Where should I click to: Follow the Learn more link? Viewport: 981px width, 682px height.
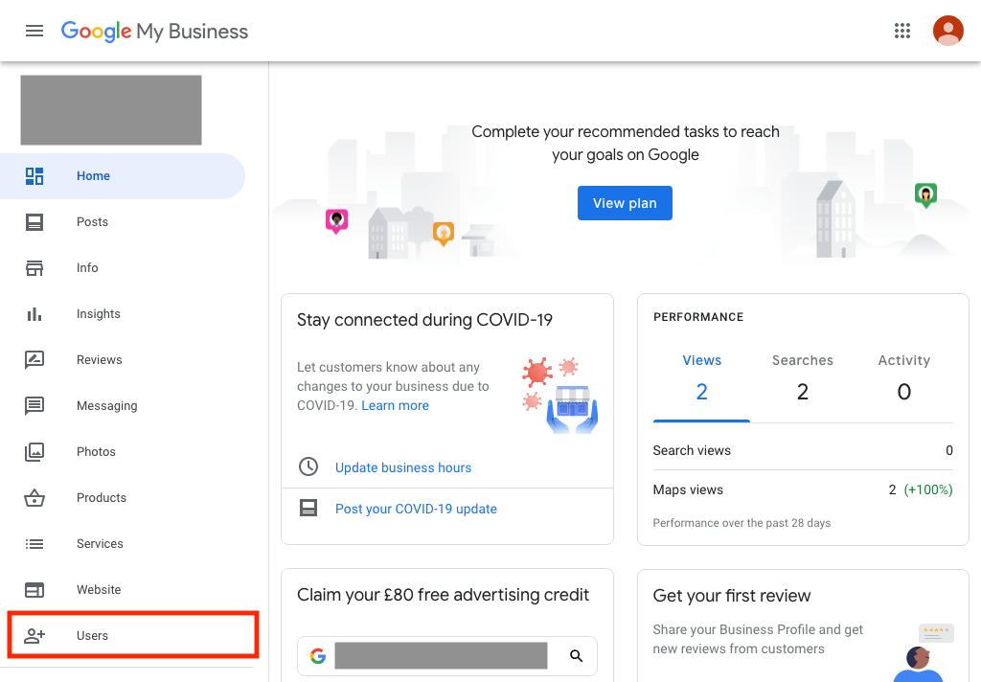(x=395, y=405)
